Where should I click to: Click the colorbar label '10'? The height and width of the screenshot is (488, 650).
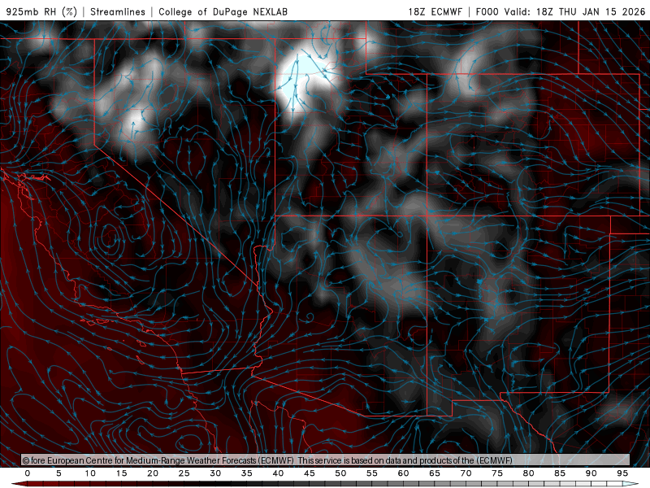pyautogui.click(x=90, y=473)
